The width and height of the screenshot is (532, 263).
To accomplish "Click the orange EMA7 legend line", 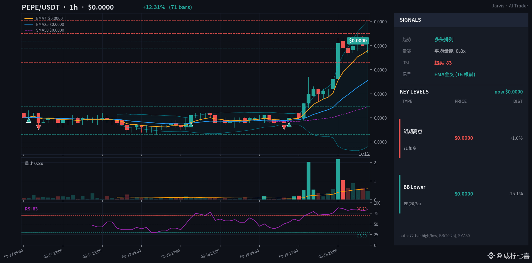I will pos(29,18).
